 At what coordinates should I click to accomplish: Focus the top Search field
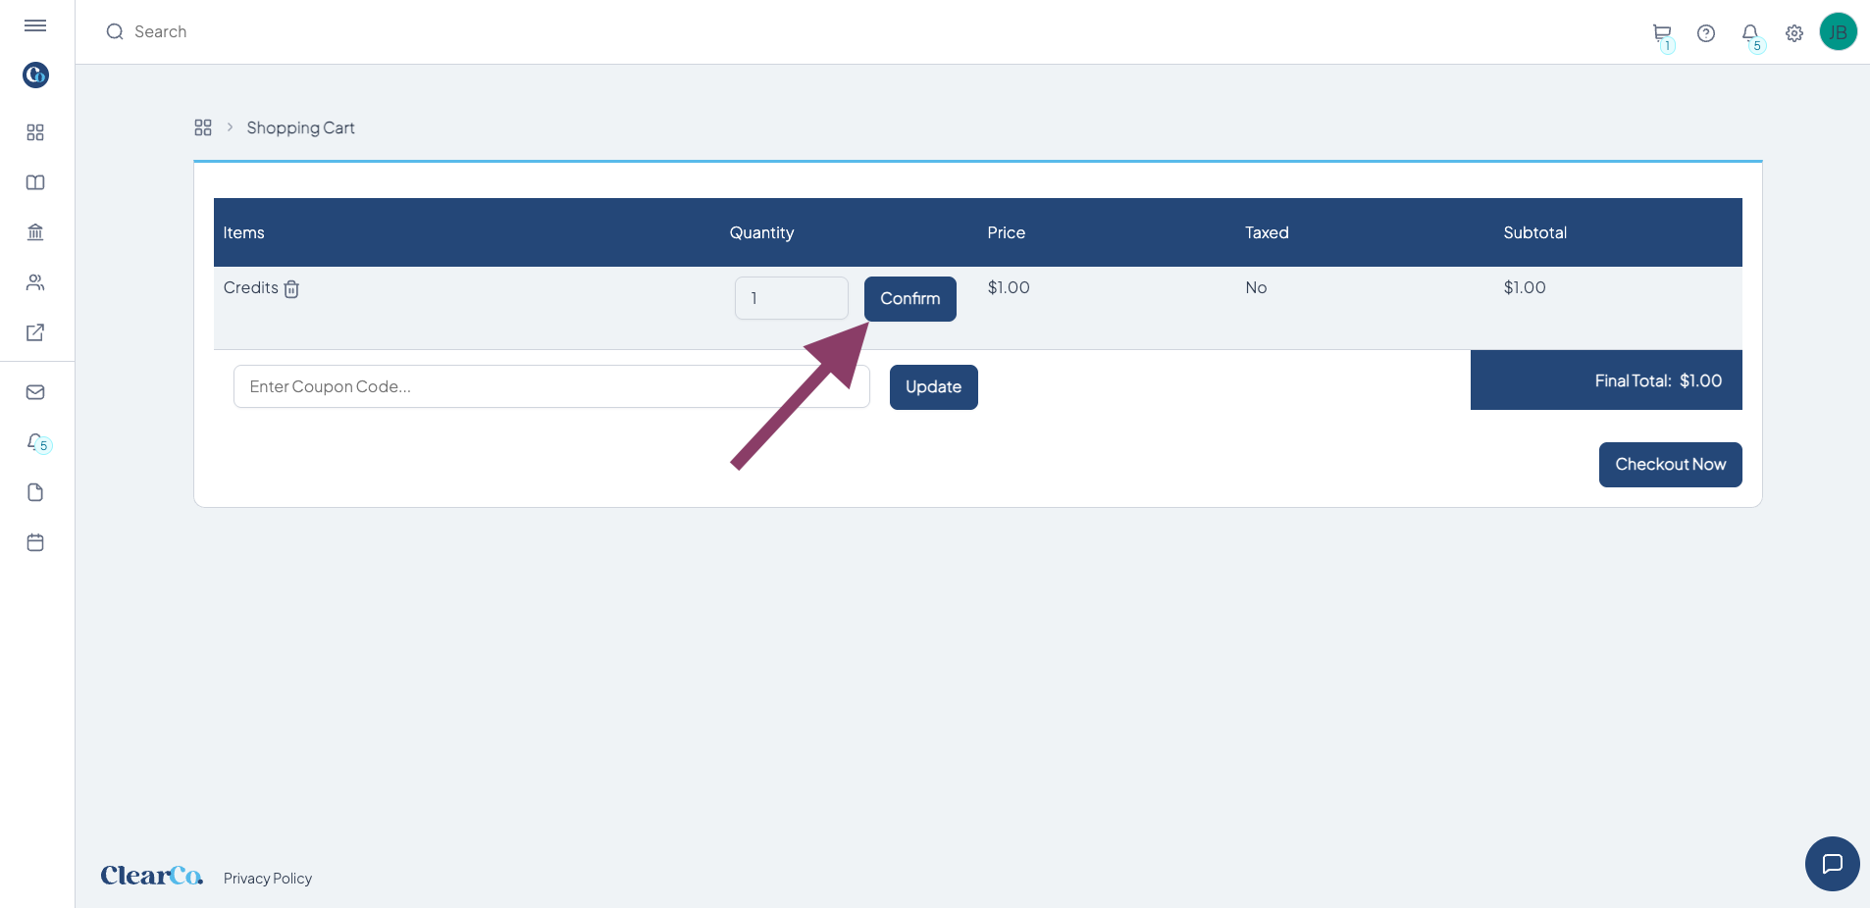coord(160,31)
